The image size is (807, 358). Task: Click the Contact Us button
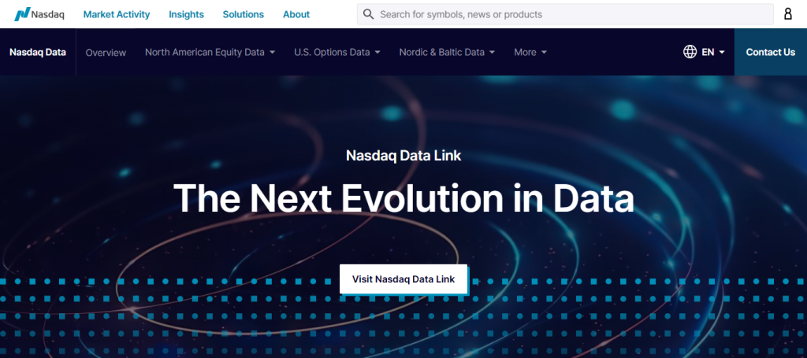coord(771,52)
